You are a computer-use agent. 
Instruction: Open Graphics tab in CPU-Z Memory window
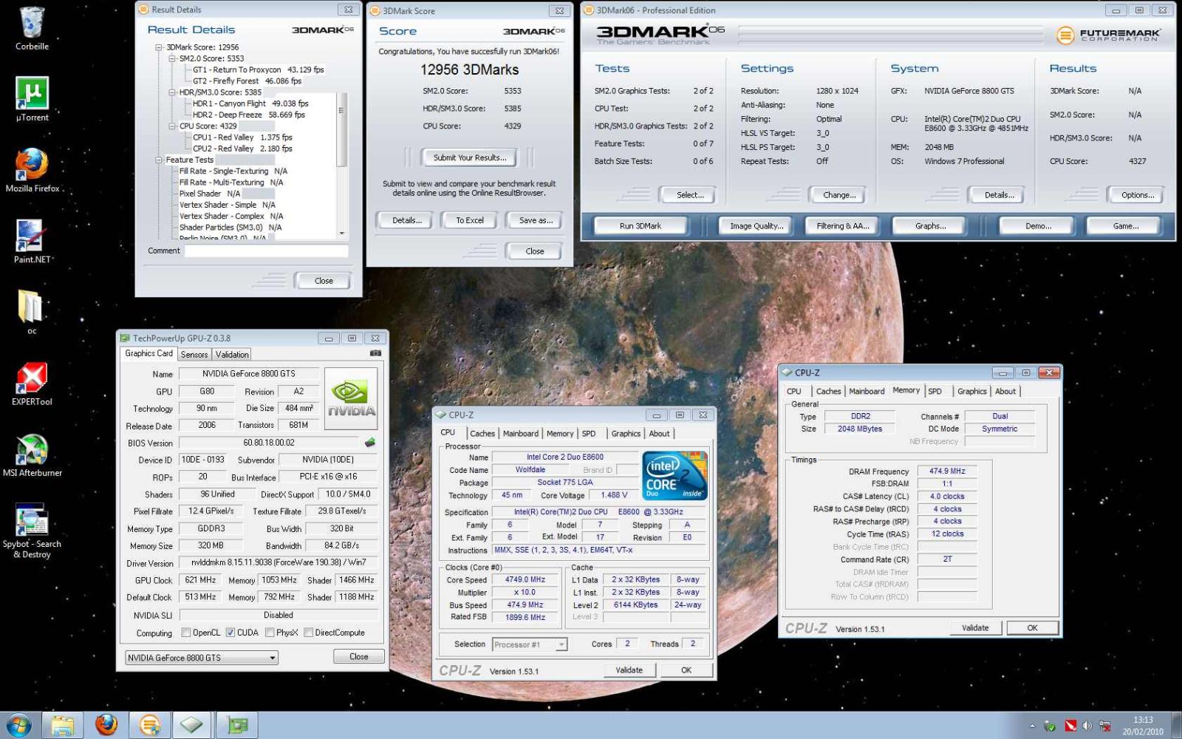[972, 392]
